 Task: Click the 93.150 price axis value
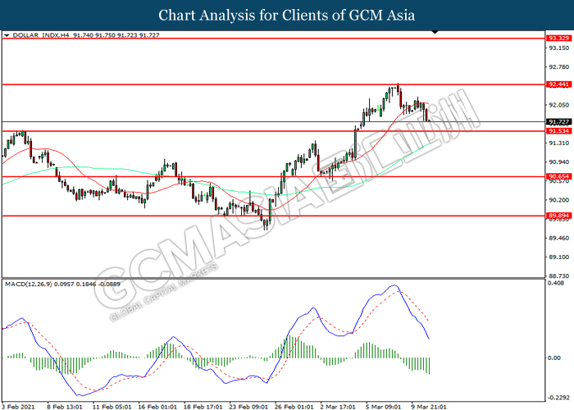[x=558, y=48]
